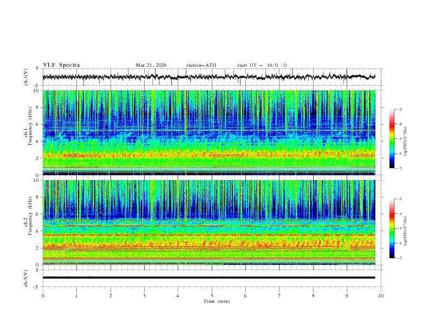The image size is (429, 332).
Task: Click the ch.2 spectrogram panel
Action: [x=209, y=222]
